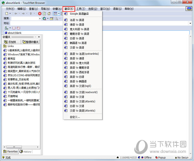This screenshot has width=194, height=161.
Task: Open the 工具(T) menu
Action: [81, 9]
